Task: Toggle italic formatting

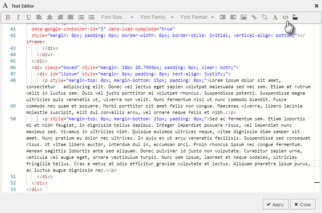Action: pos(18,17)
